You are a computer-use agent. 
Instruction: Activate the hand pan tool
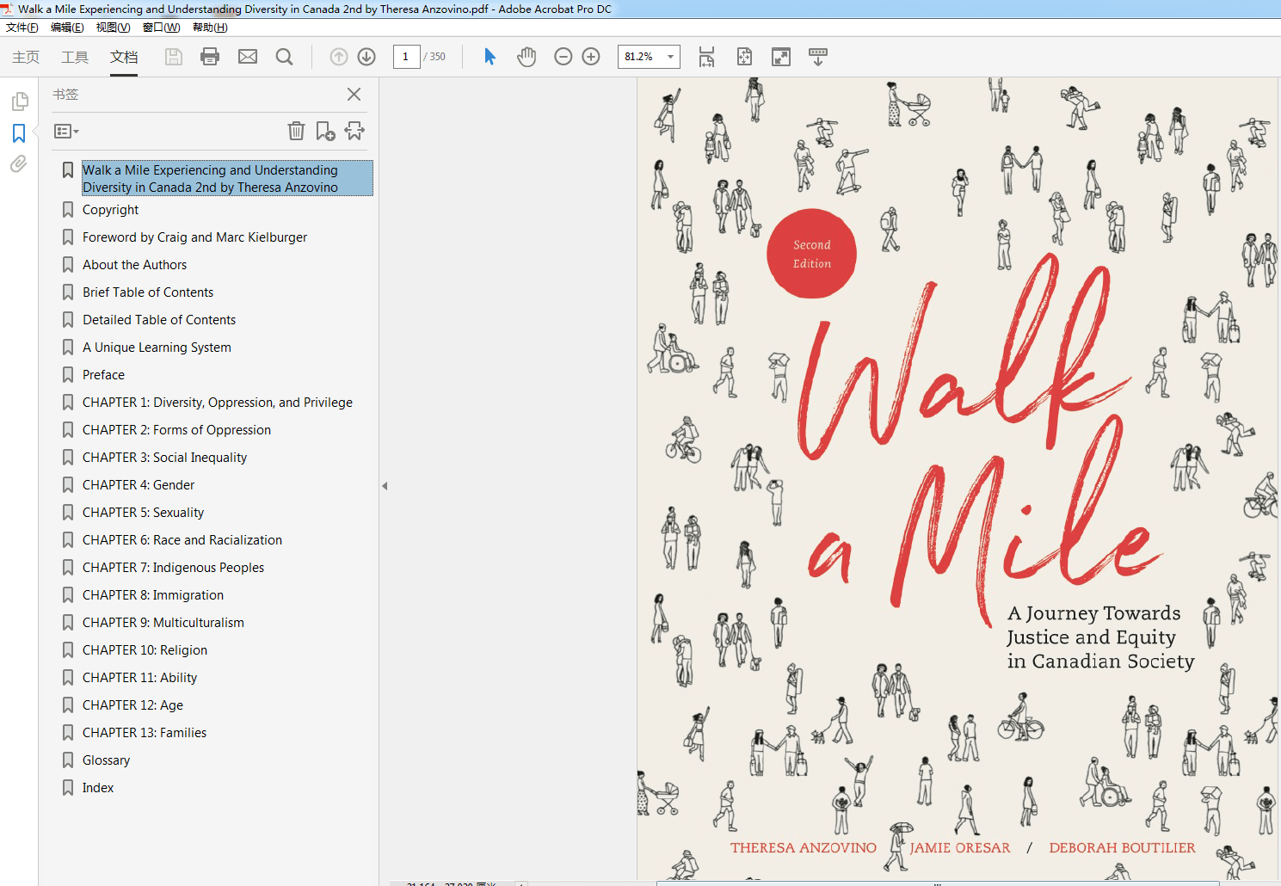pyautogui.click(x=527, y=57)
